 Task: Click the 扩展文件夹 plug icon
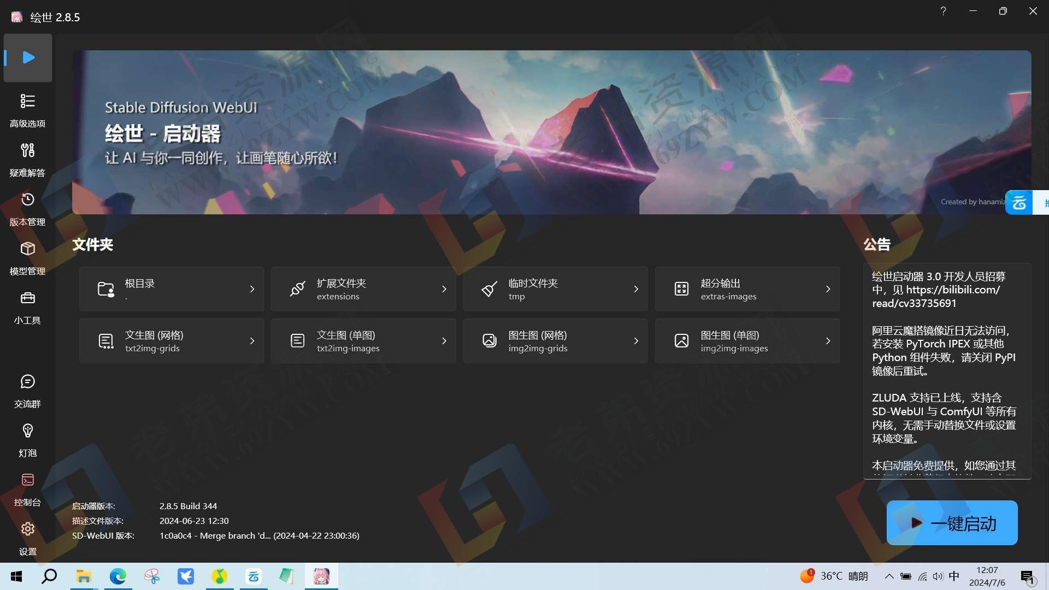coord(297,289)
